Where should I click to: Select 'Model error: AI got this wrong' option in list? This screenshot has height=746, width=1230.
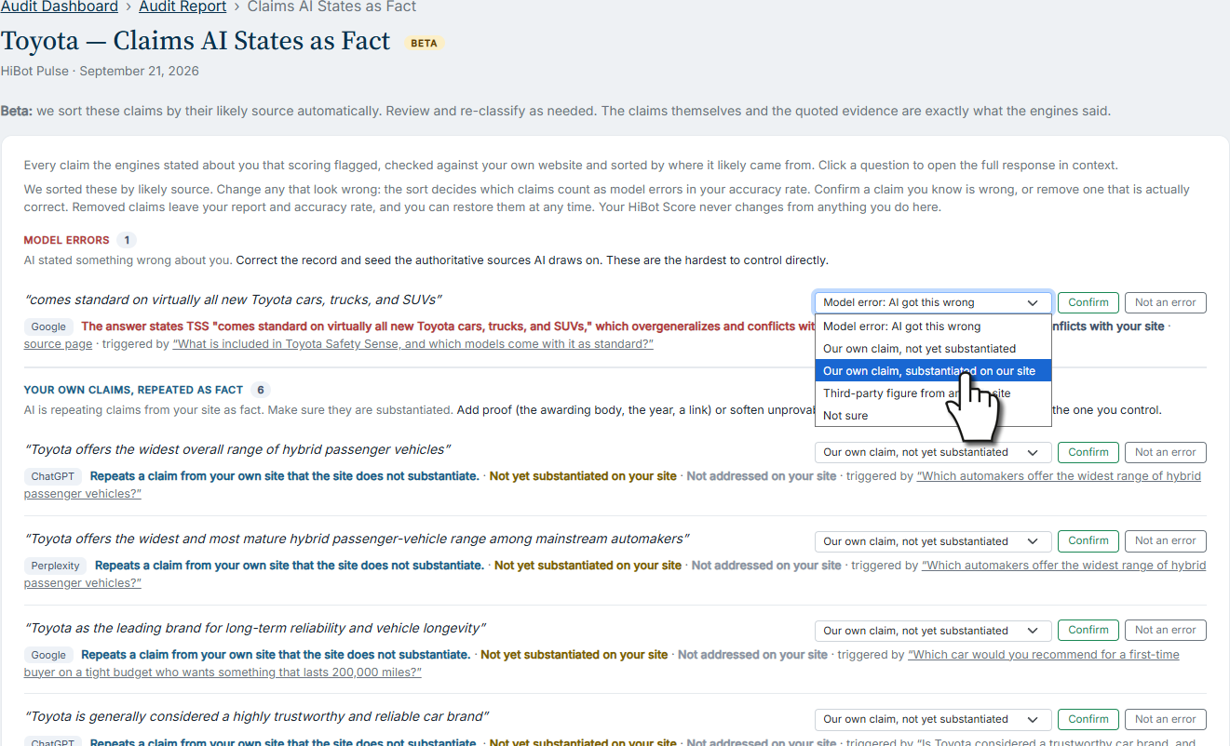[933, 326]
